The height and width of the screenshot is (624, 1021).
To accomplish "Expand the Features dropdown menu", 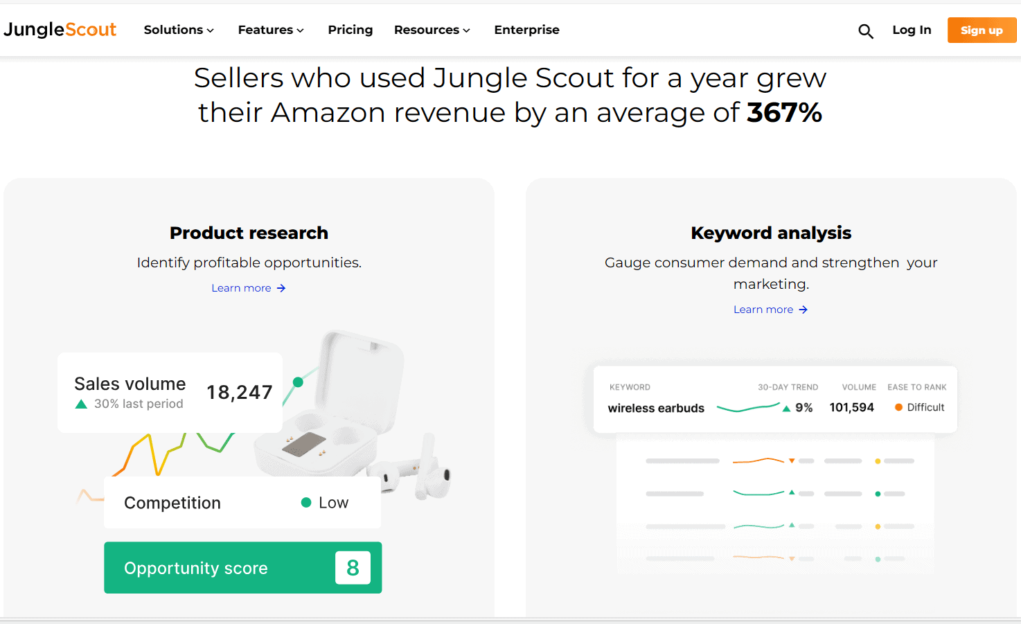I will 271,30.
